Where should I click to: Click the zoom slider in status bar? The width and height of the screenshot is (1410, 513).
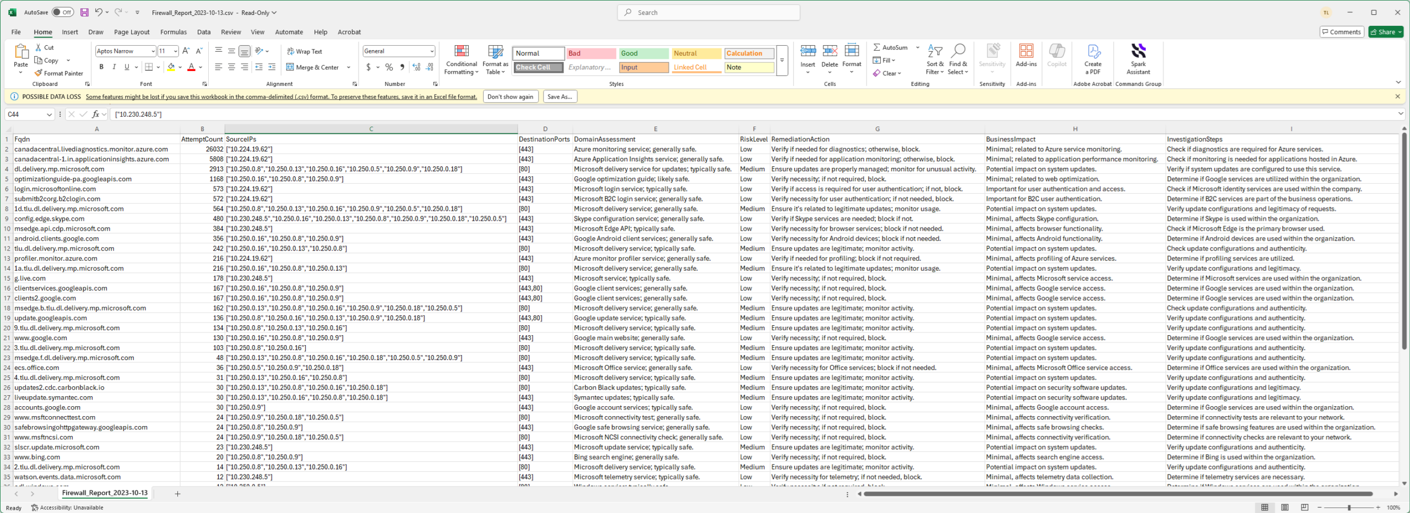point(1349,507)
